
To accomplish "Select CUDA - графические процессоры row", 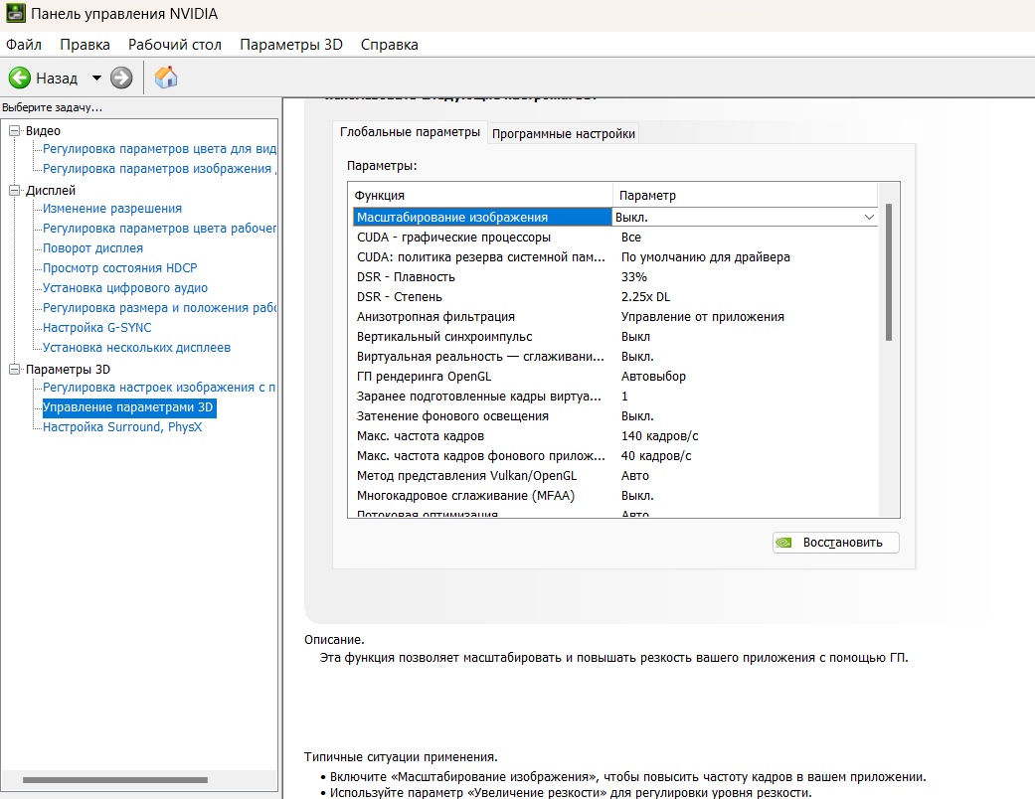I will pyautogui.click(x=615, y=237).
